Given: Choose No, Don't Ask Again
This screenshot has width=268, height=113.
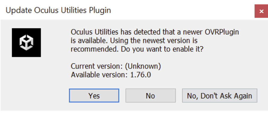Looking at the screenshot, I should pos(220,95).
